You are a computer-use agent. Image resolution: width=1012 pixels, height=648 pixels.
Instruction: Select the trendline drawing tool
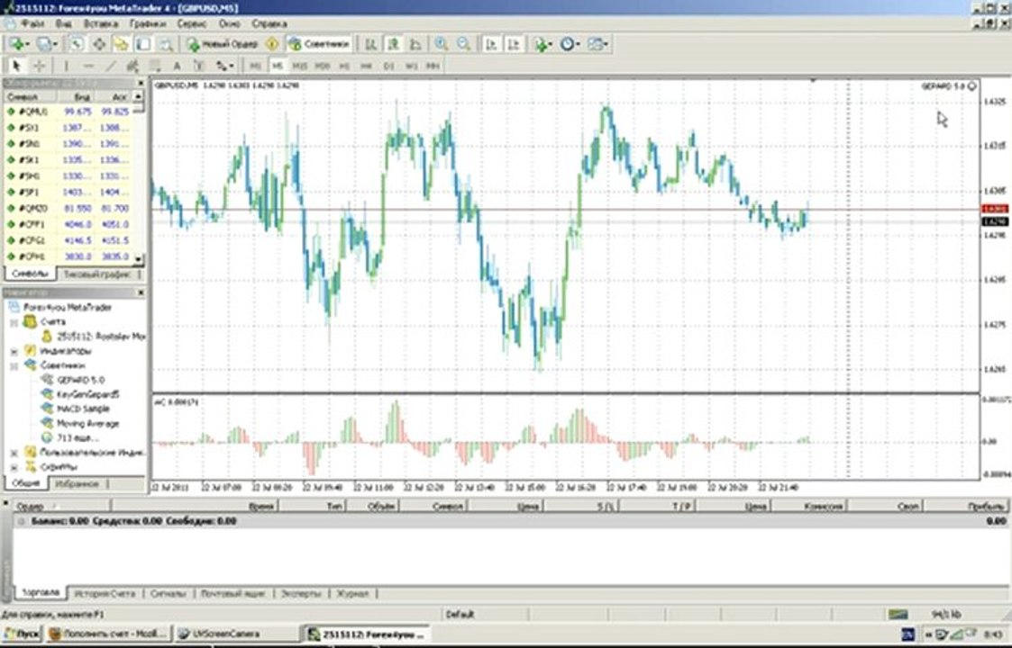(x=111, y=65)
